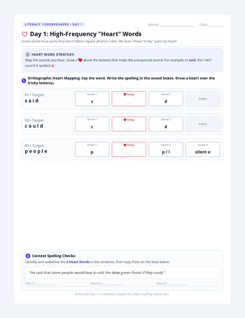Screen dimensions: 245x318
Task: Click the numbered circle 2 badge
Action: [28, 256]
